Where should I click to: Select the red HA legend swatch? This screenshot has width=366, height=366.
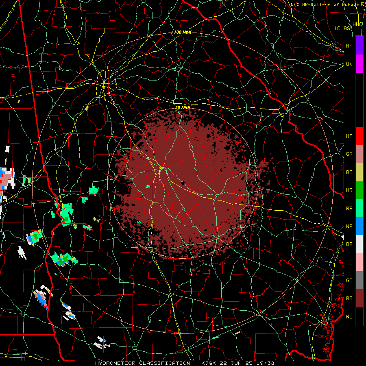point(359,136)
